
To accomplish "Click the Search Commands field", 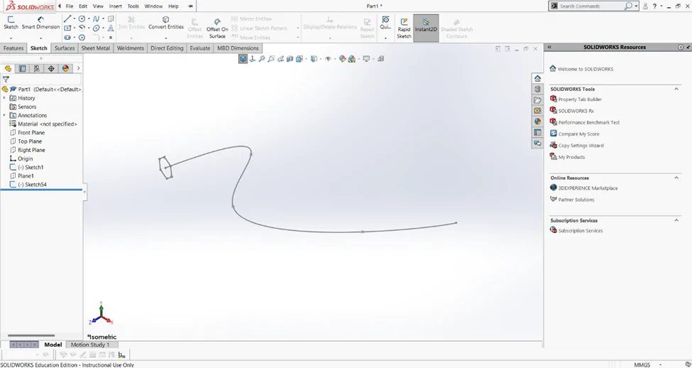I will coord(591,6).
